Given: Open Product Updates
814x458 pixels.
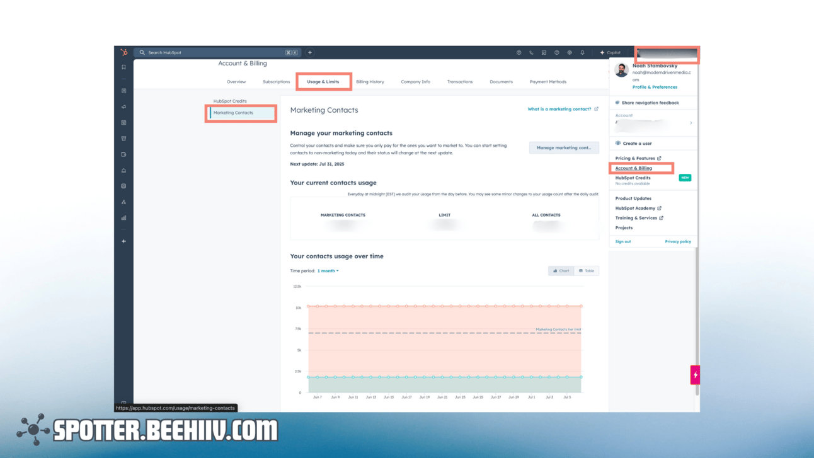Looking at the screenshot, I should (633, 198).
